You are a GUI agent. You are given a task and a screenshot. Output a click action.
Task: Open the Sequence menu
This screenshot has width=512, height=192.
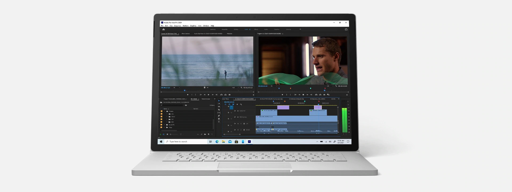pos(178,26)
